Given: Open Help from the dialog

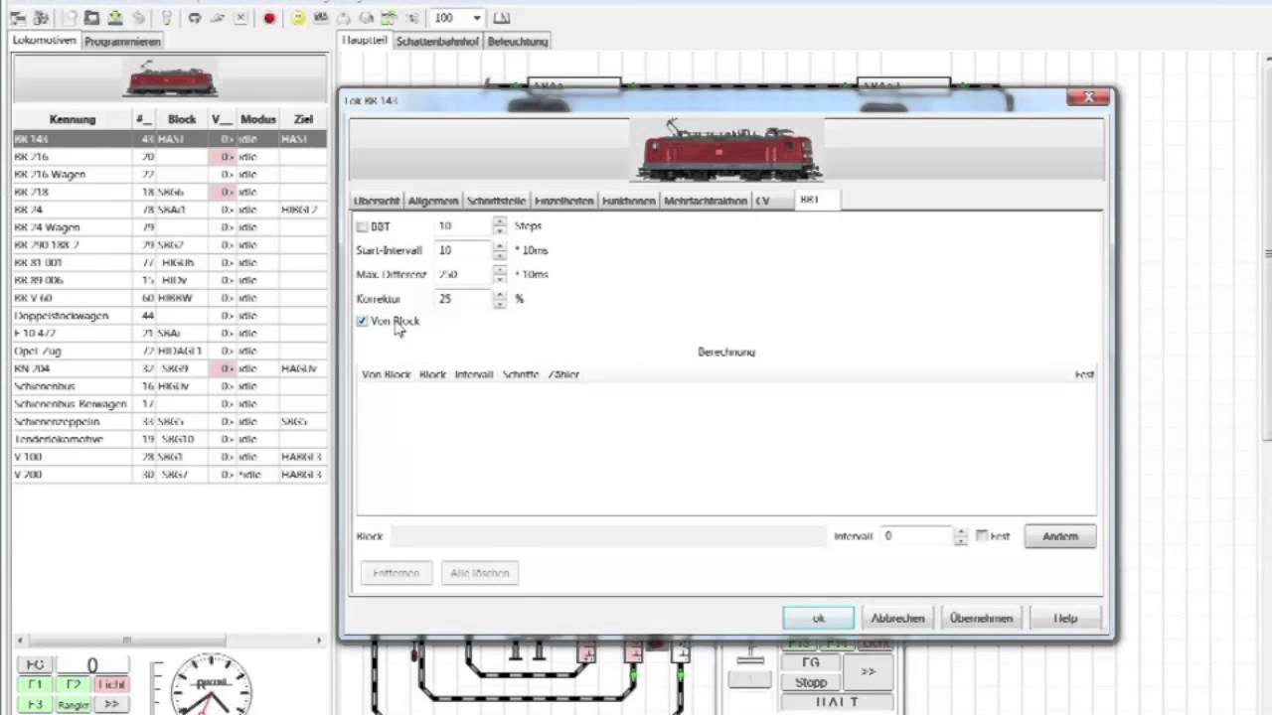Looking at the screenshot, I should tap(1065, 618).
